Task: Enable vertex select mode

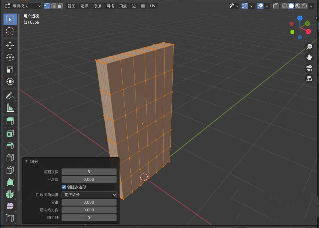Action: [x=47, y=6]
